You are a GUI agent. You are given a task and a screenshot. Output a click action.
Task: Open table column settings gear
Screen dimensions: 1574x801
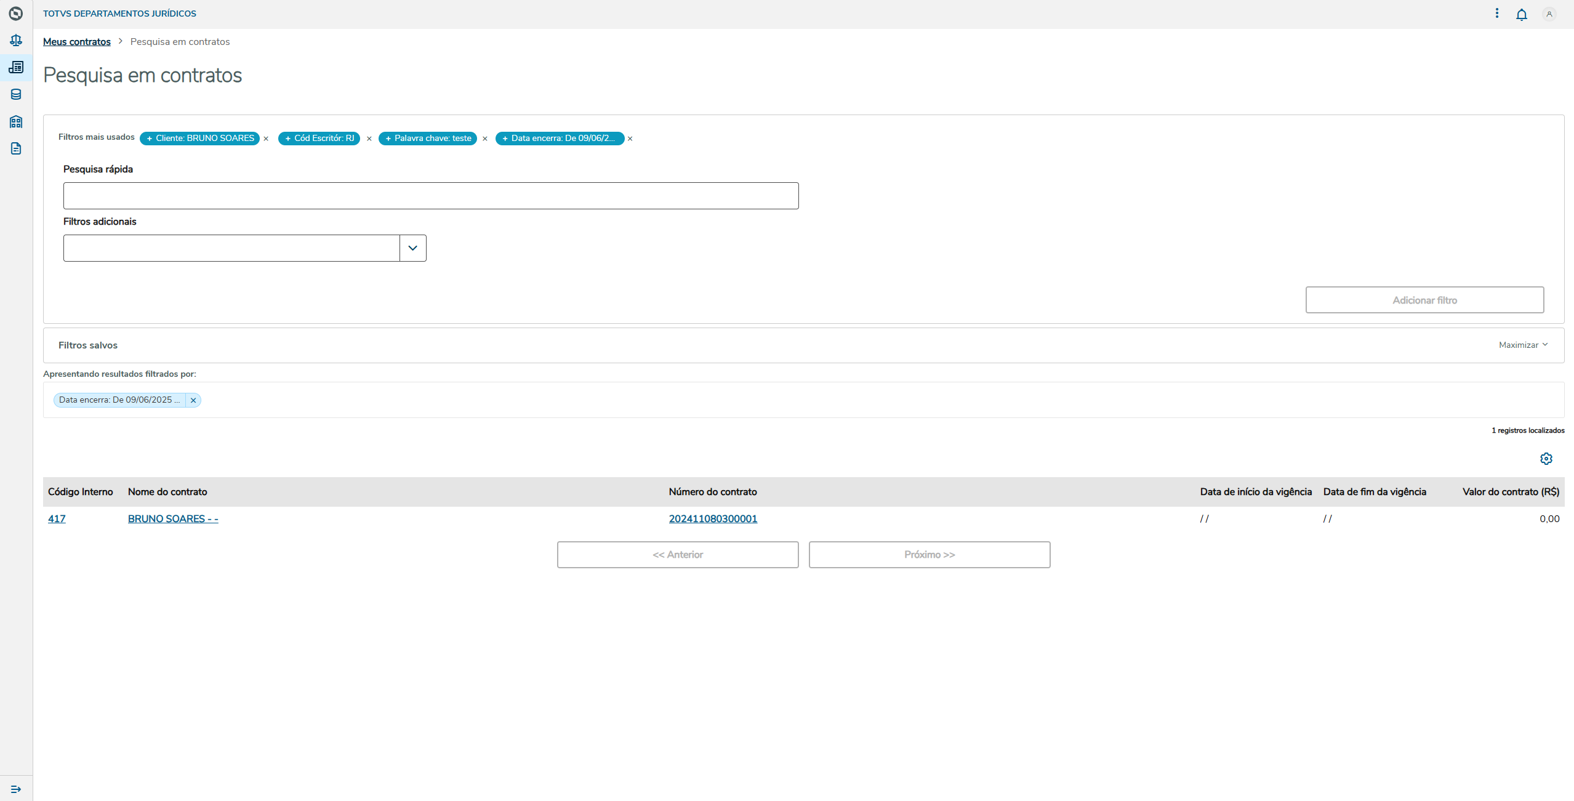coord(1546,459)
